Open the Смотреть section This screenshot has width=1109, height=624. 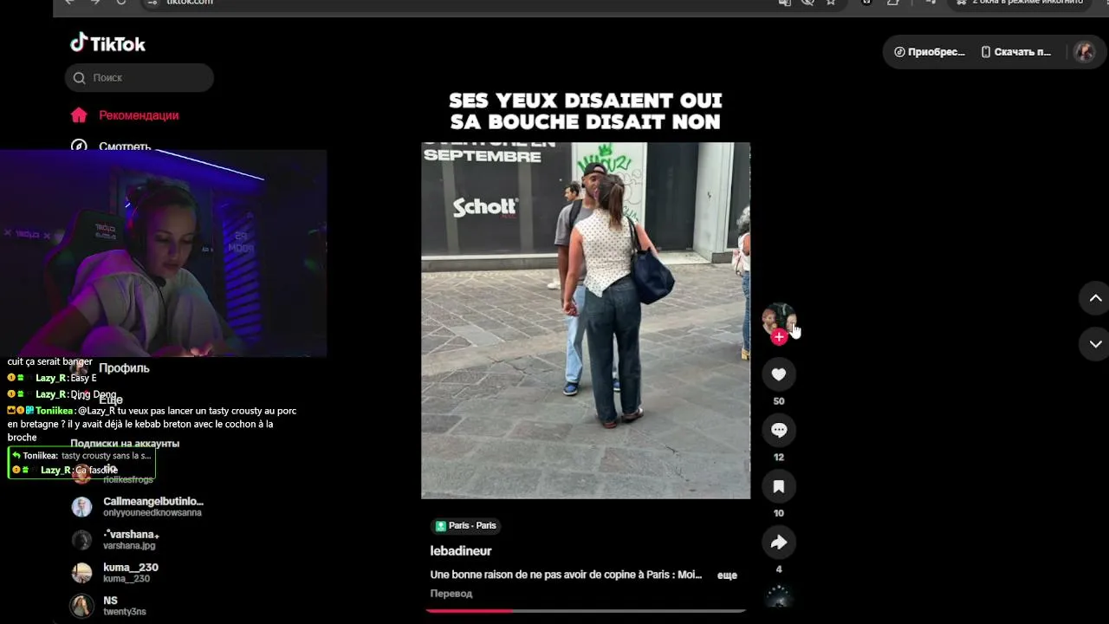[x=111, y=146]
